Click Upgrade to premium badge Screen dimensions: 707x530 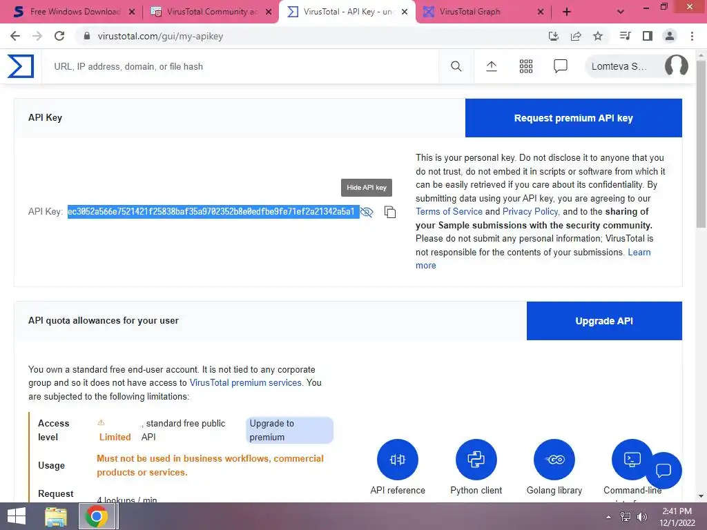[x=289, y=431]
